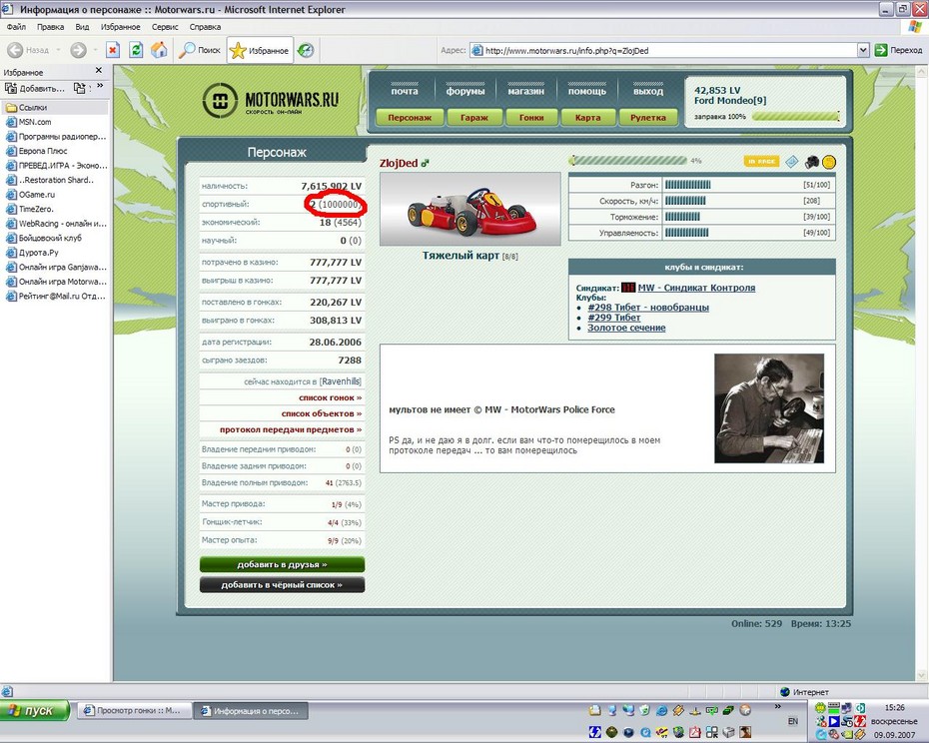This screenshot has width=929, height=743.
Task: Click the Рулетка button
Action: (648, 117)
